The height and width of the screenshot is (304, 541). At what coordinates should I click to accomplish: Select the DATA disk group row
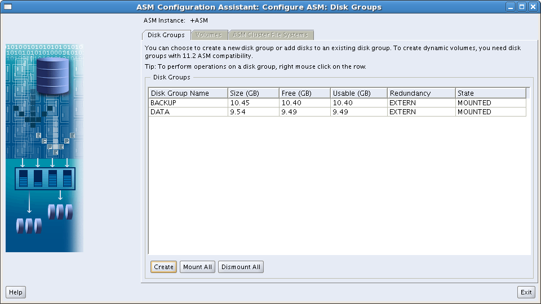point(337,111)
